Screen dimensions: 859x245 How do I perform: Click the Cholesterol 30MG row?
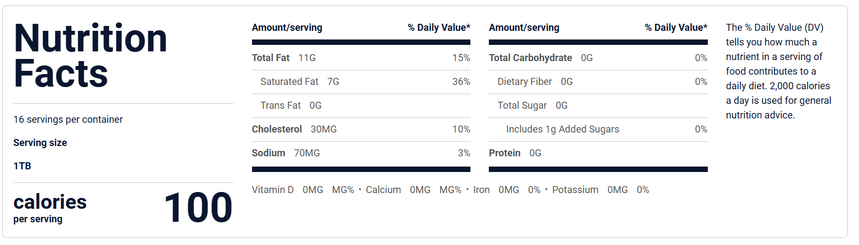(x=294, y=129)
